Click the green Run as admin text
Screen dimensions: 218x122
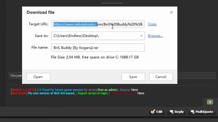coord(108,90)
